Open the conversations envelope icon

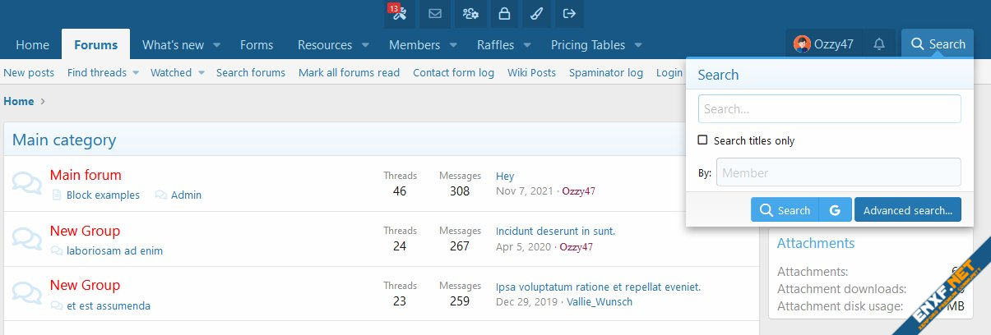pyautogui.click(x=435, y=13)
